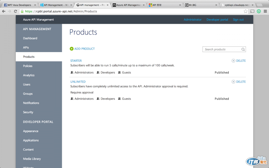Click Guests group icon under UNLIMITED
269x168 pixels.
[x=119, y=99]
